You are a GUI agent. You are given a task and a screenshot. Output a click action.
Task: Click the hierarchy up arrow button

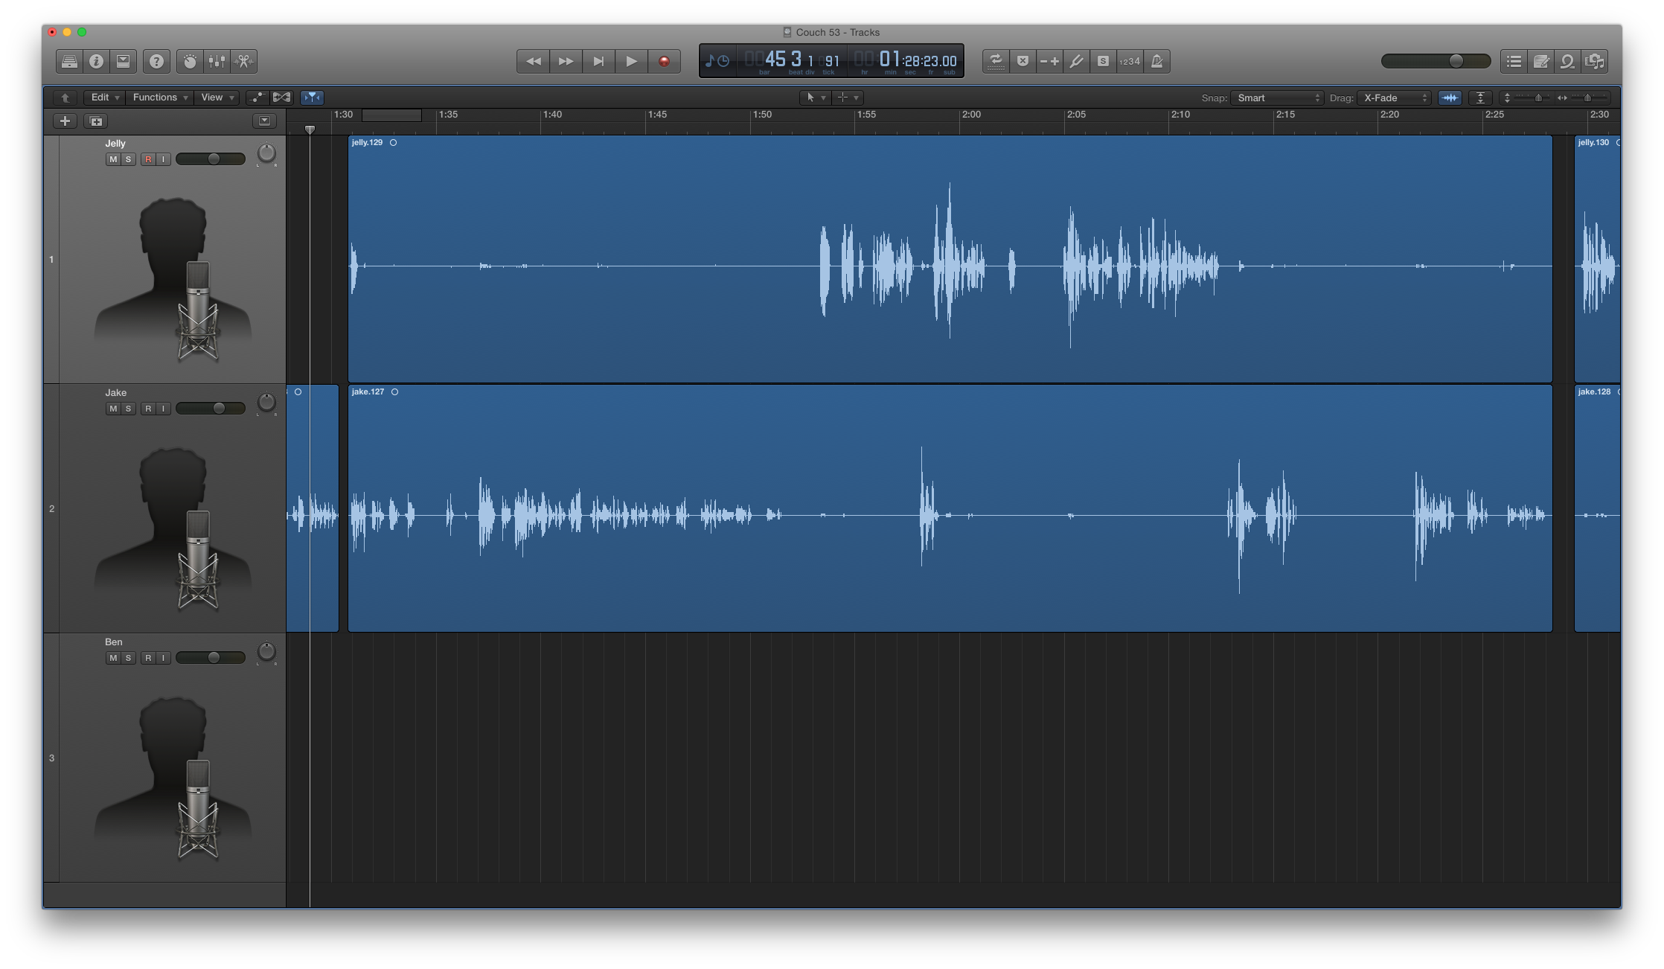(65, 97)
